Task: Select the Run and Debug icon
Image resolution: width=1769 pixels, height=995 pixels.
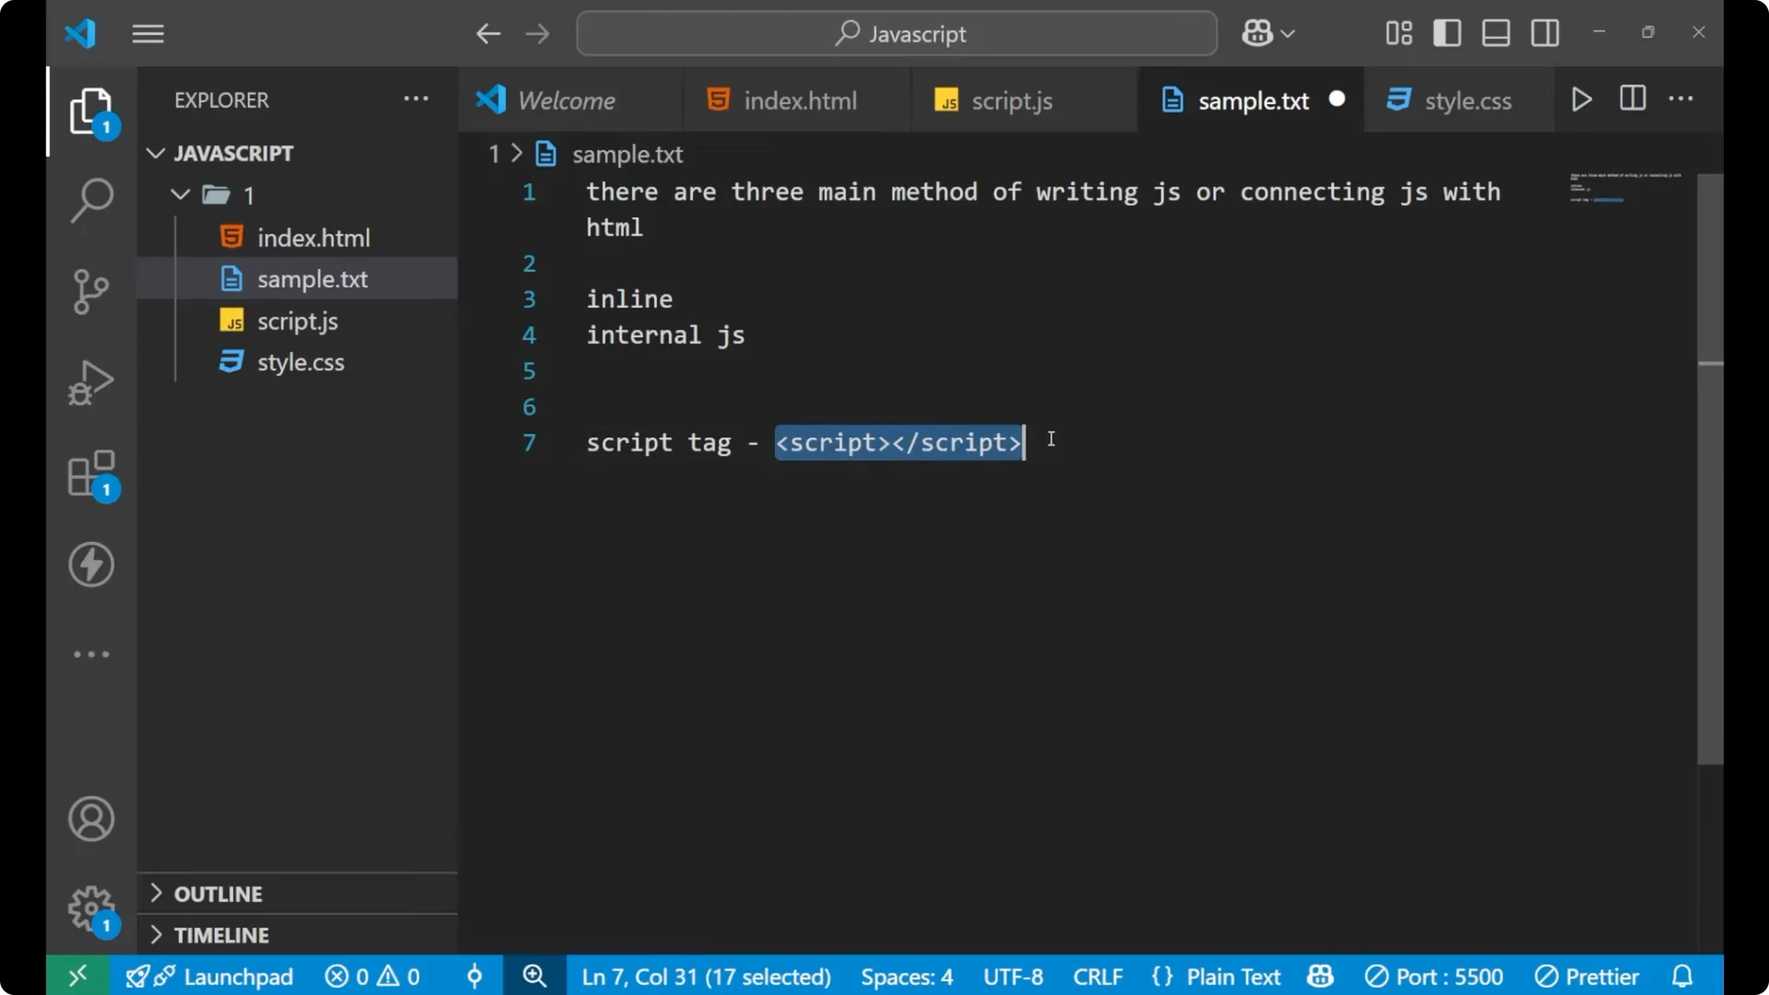Action: (x=90, y=381)
